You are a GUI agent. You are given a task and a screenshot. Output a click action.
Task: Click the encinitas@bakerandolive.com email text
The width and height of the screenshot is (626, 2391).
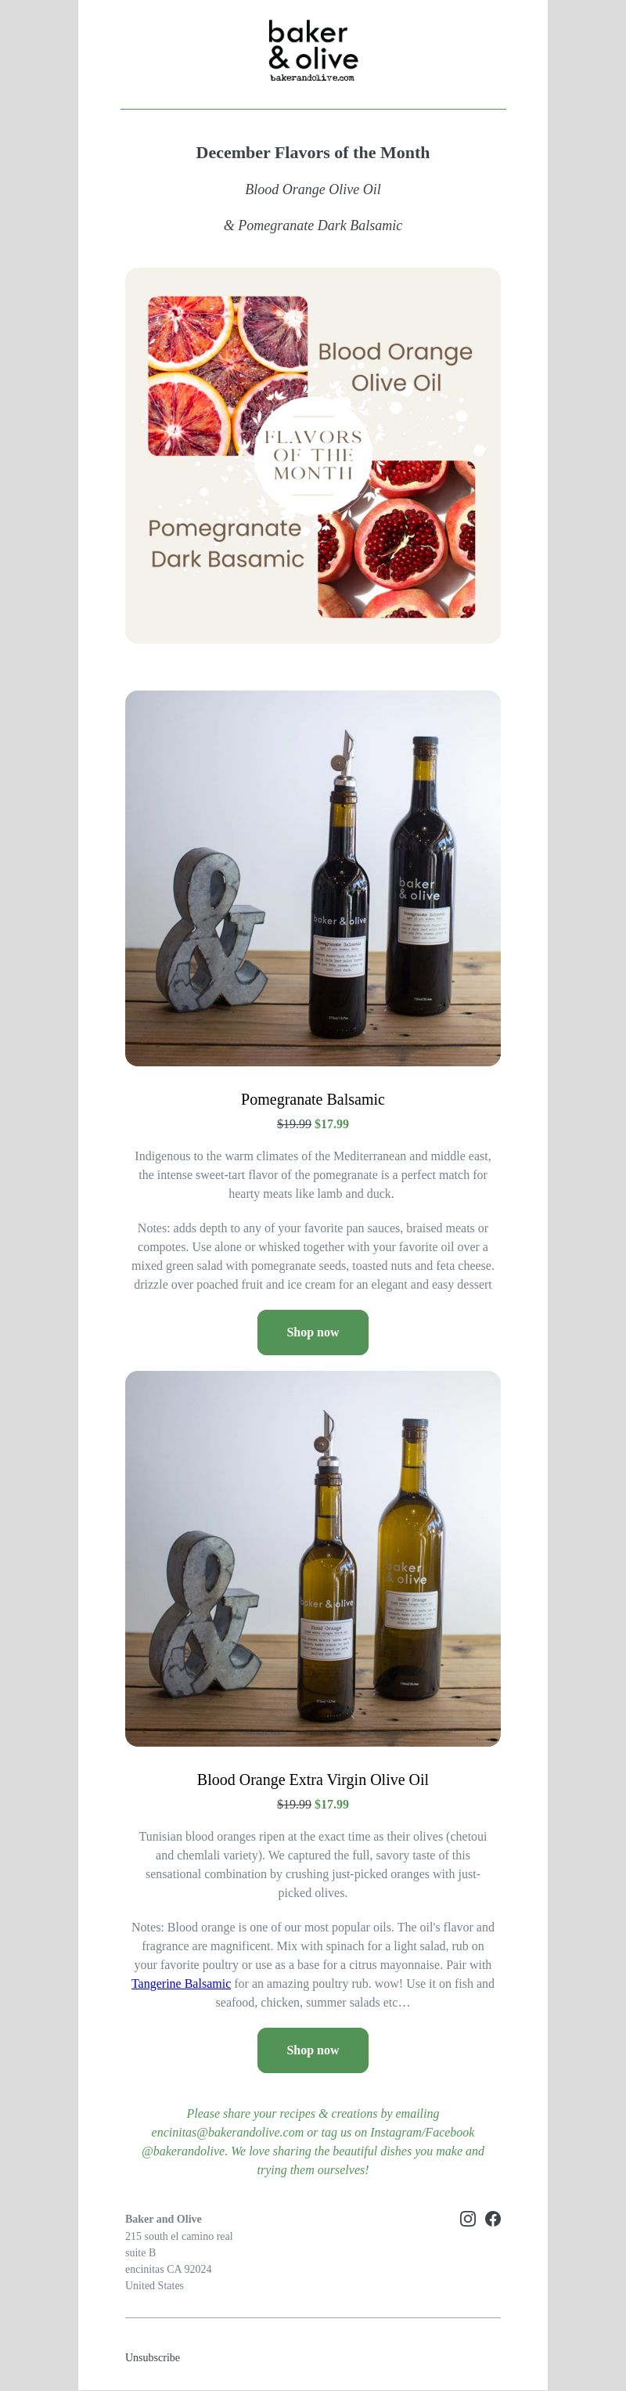(x=227, y=2132)
